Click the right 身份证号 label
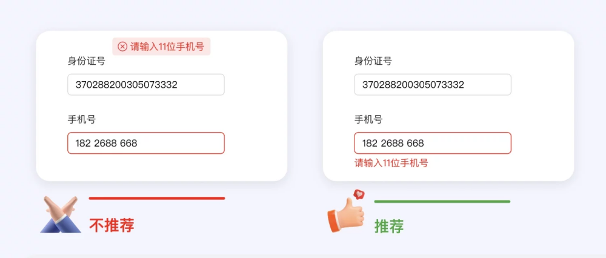 (373, 61)
